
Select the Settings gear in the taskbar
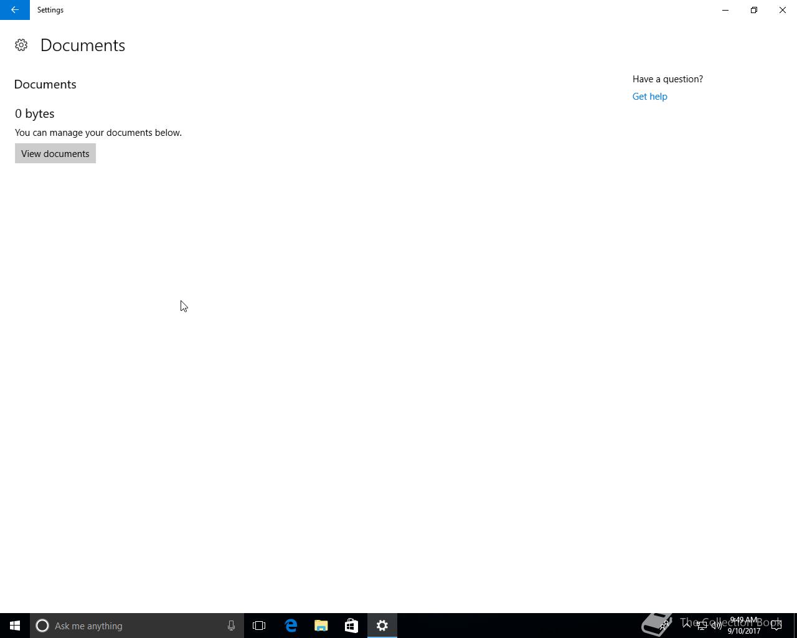click(x=382, y=626)
